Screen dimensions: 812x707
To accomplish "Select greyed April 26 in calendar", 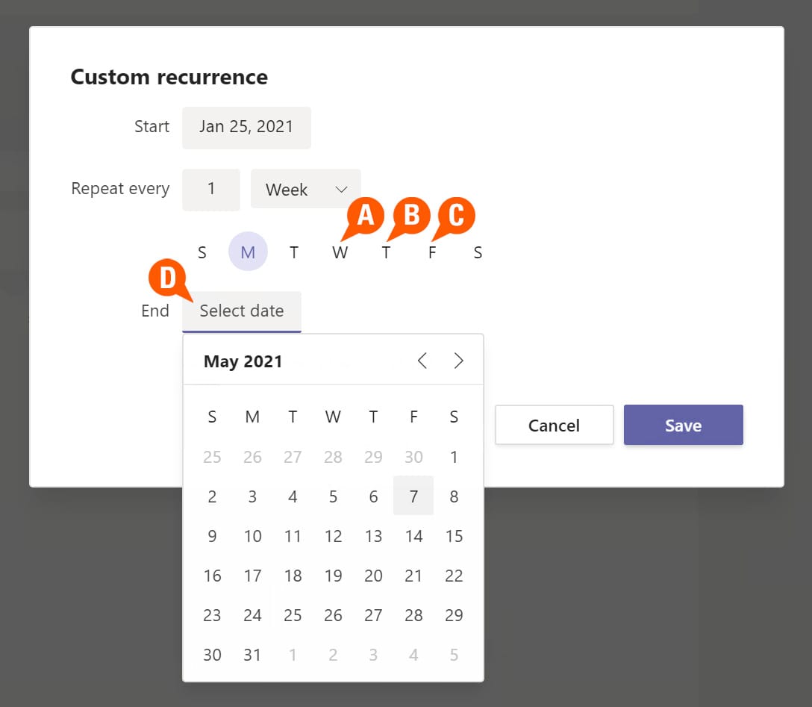I will [252, 456].
